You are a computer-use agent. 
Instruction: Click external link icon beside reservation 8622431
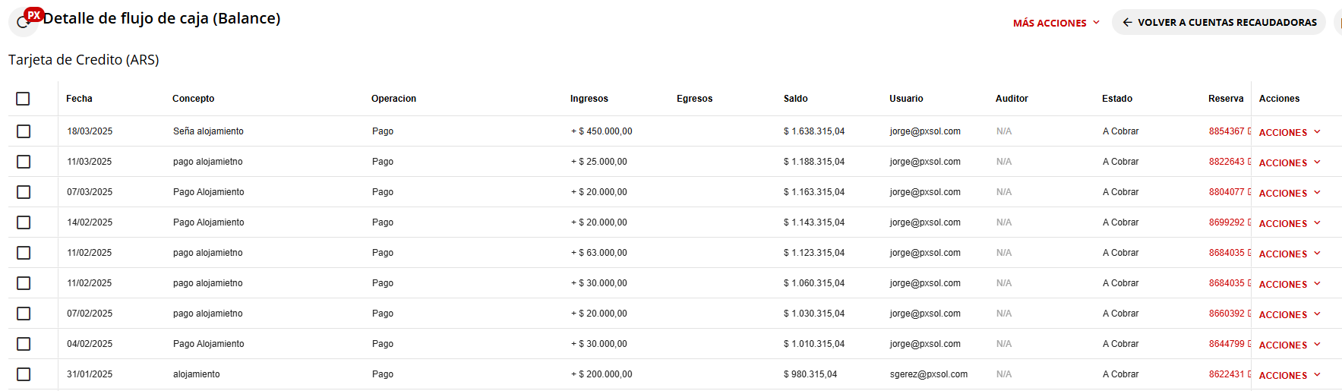1249,374
